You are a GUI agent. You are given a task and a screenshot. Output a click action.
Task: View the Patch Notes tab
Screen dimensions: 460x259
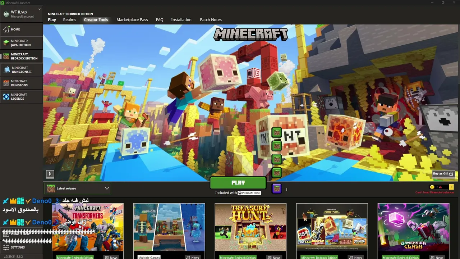211,20
